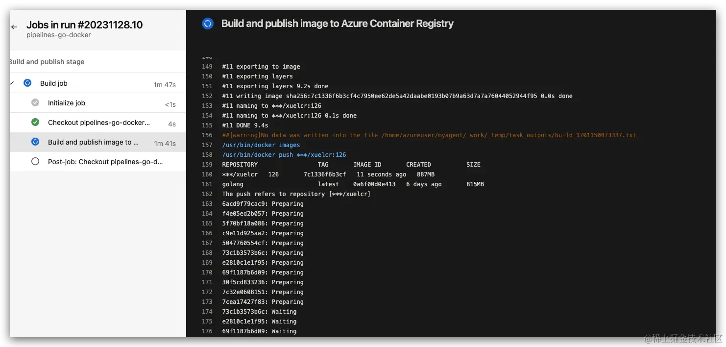Click the Build and publish stage header

click(47, 62)
